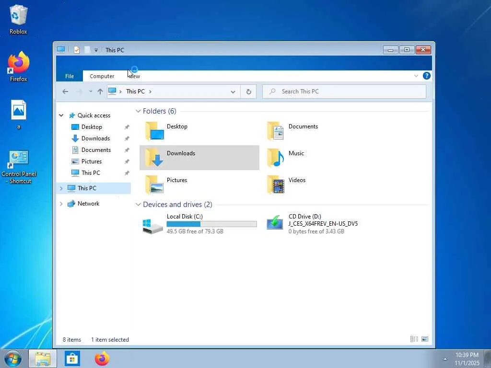Screen dimensions: 491x368
Task: Go back with the Back arrow
Action: (65, 92)
